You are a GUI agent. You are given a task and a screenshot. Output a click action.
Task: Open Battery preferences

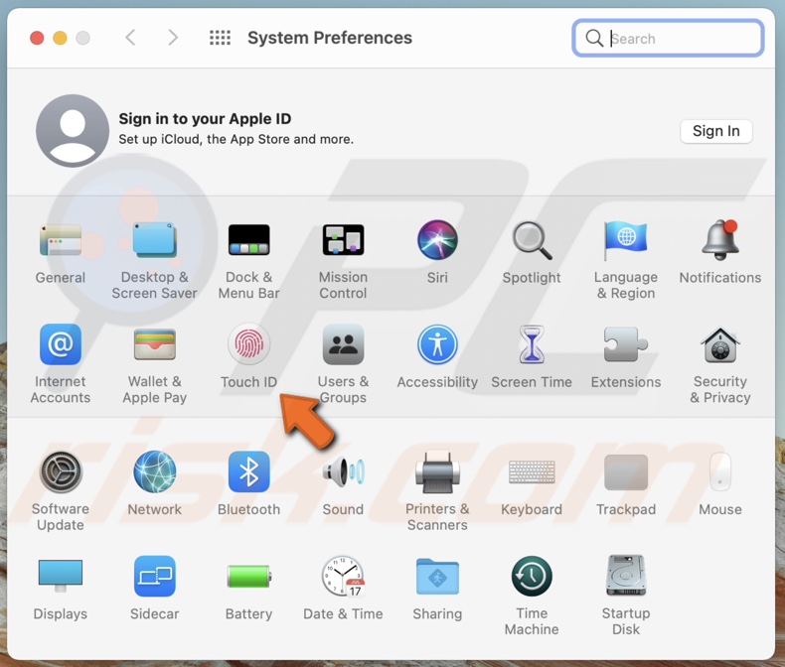pyautogui.click(x=248, y=577)
